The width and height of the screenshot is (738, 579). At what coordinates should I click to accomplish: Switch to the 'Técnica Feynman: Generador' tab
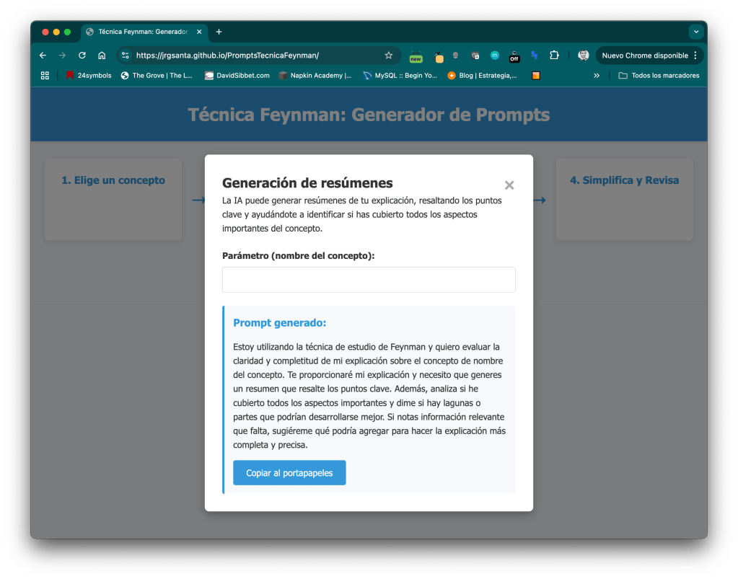point(139,32)
